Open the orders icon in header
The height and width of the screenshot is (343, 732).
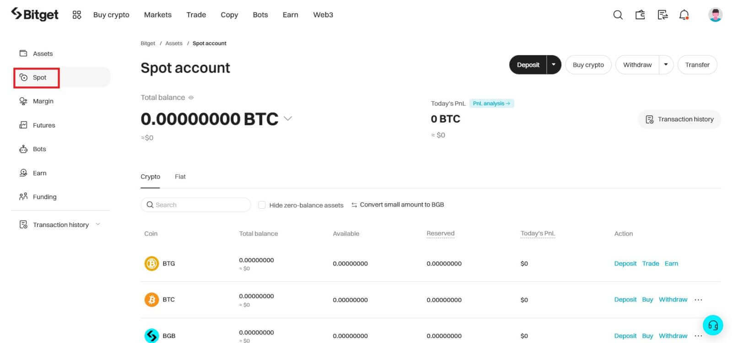[x=662, y=15]
